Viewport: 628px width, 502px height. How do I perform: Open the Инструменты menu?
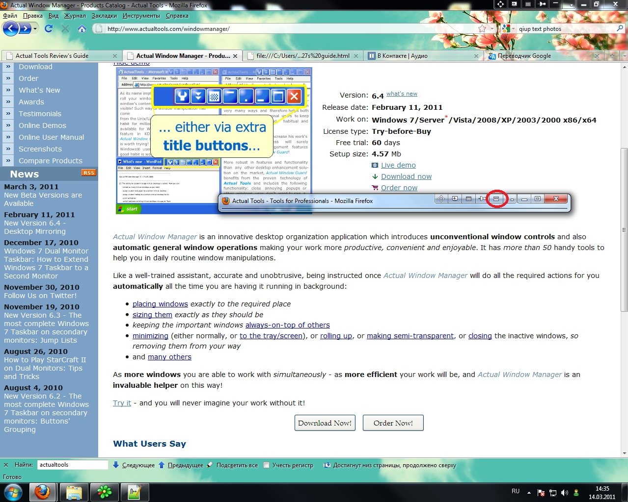[141, 16]
